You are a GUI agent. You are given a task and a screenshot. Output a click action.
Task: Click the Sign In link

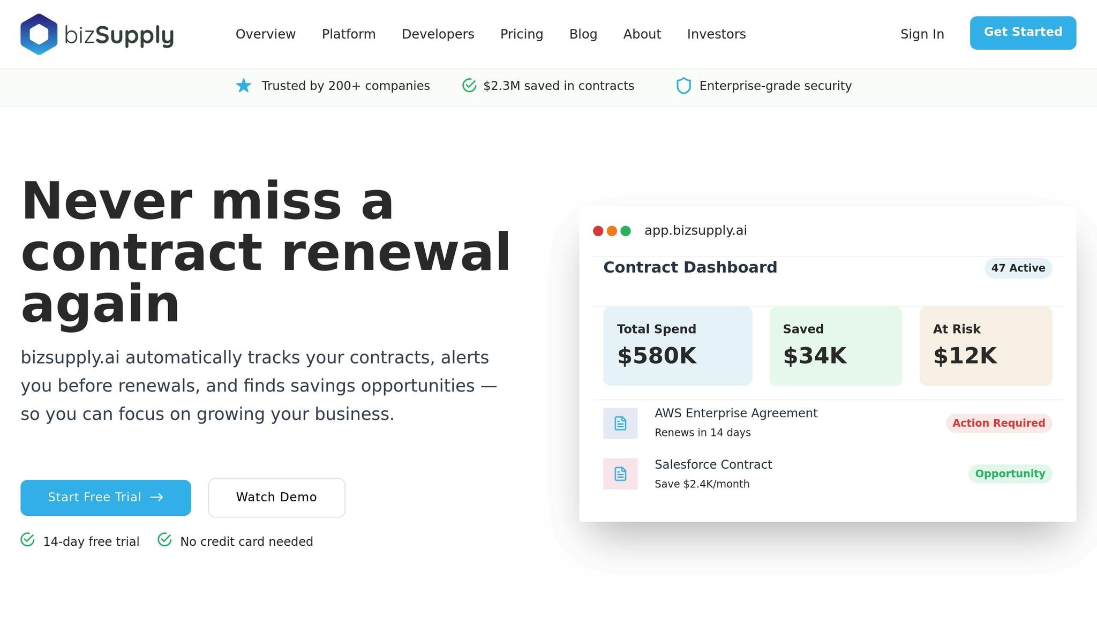coord(922,34)
